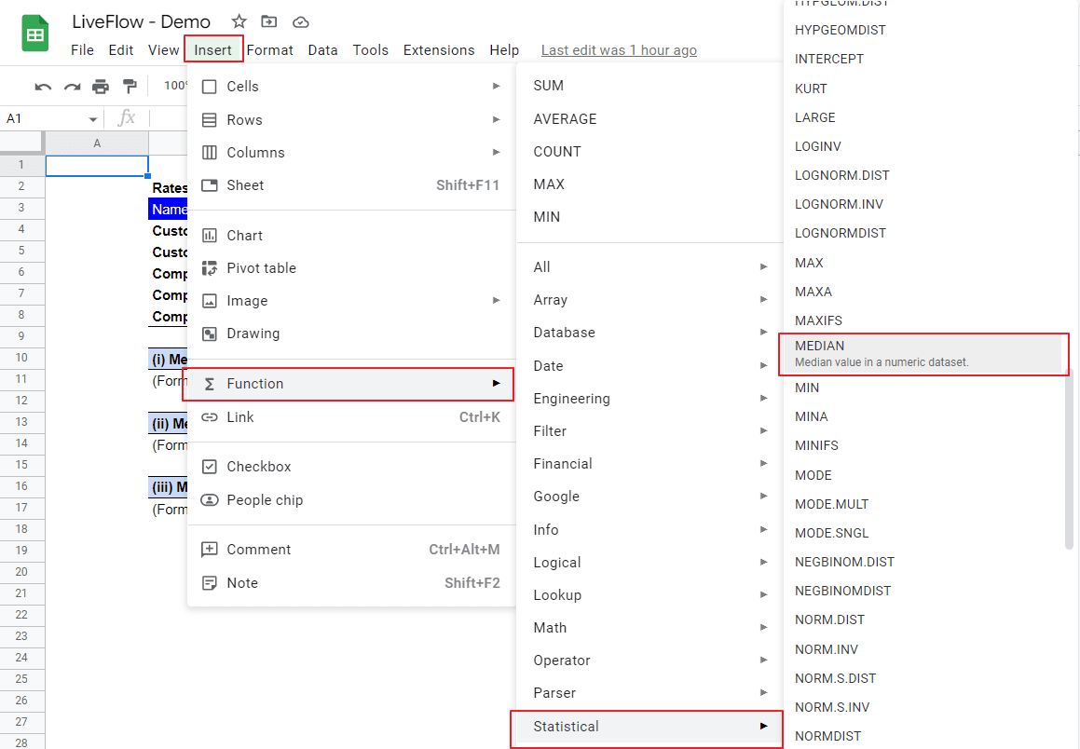1080x749 pixels.
Task: Check the cloud save status icon
Action: 300,22
